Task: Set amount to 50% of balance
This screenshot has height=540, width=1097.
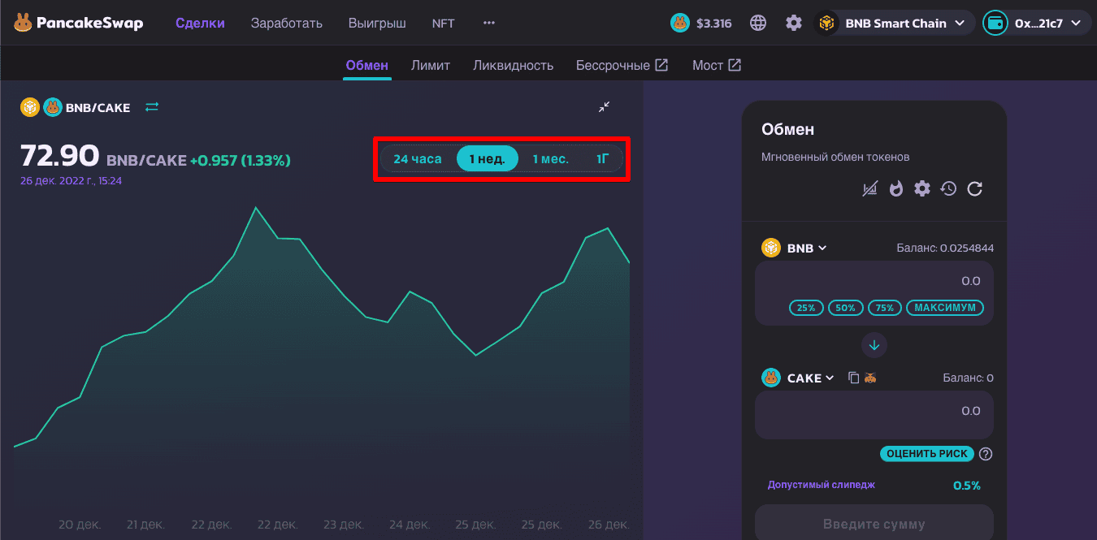Action: 846,308
